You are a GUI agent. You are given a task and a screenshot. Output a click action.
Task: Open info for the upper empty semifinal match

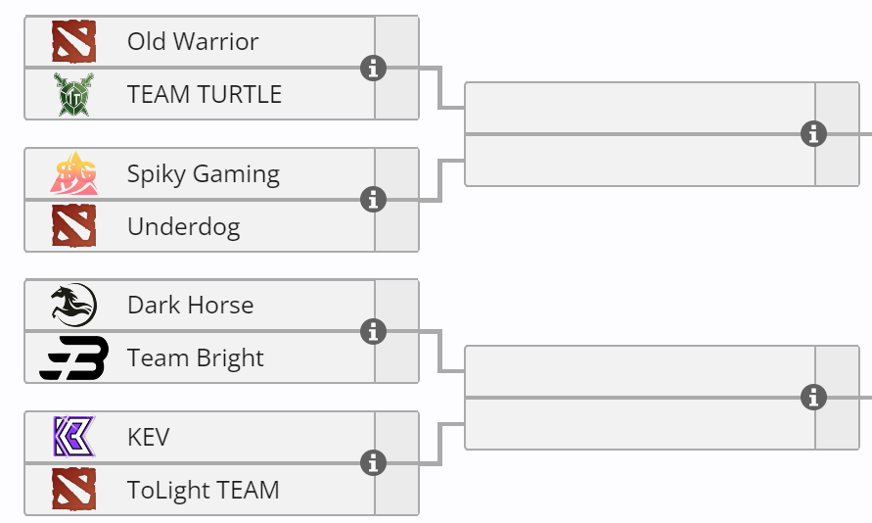click(x=813, y=134)
